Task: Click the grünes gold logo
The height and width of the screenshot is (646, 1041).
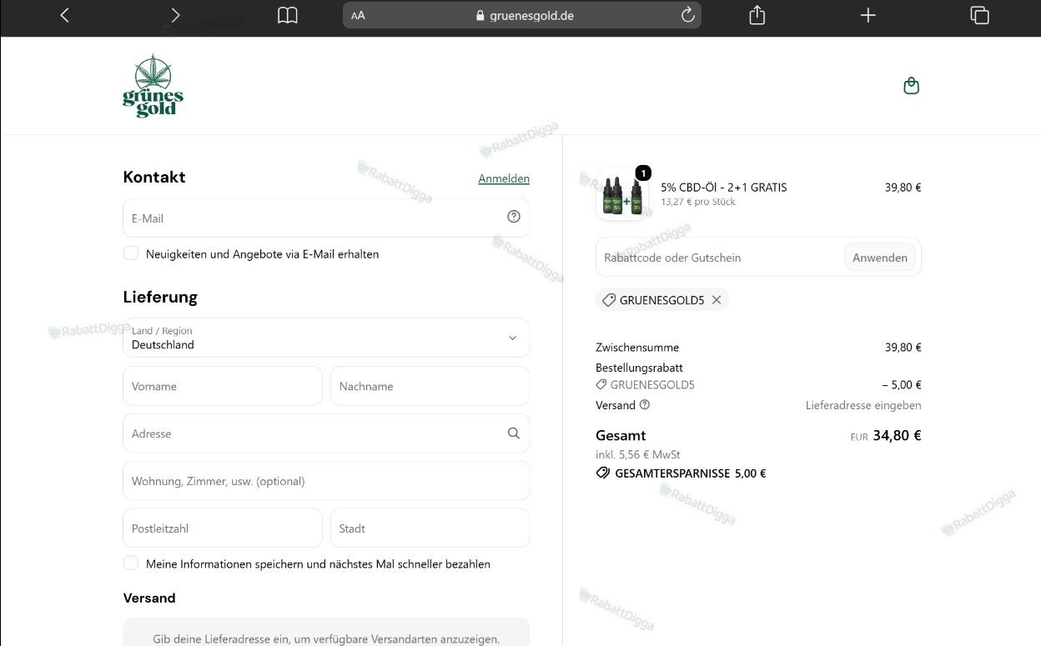Action: click(153, 86)
